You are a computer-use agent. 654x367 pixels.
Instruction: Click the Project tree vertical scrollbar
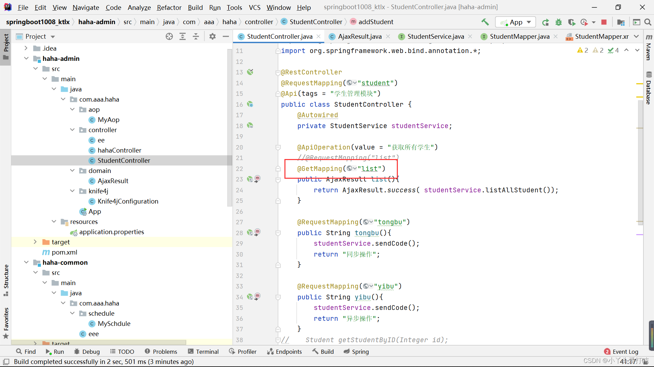(230, 127)
